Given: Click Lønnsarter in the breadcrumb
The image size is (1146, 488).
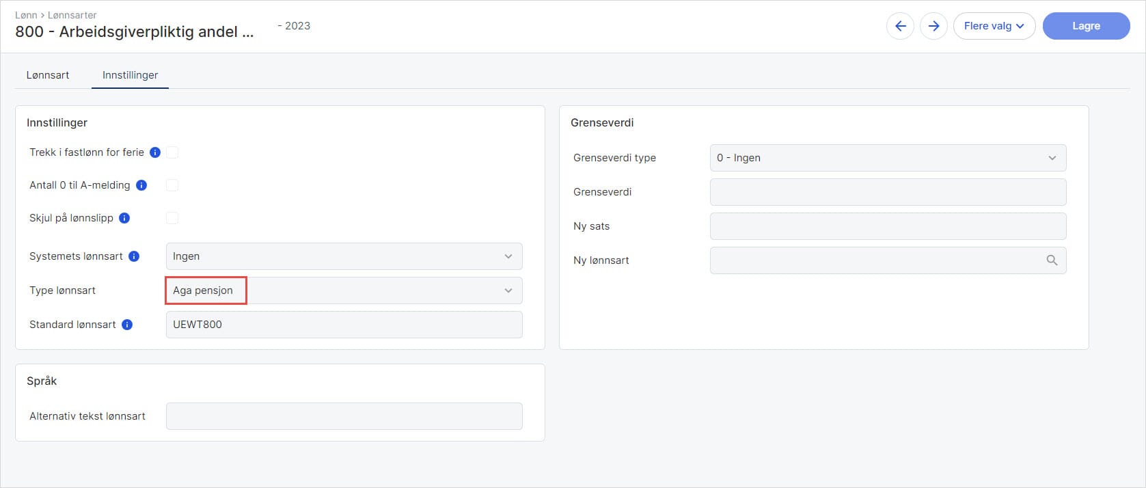Looking at the screenshot, I should [x=72, y=15].
